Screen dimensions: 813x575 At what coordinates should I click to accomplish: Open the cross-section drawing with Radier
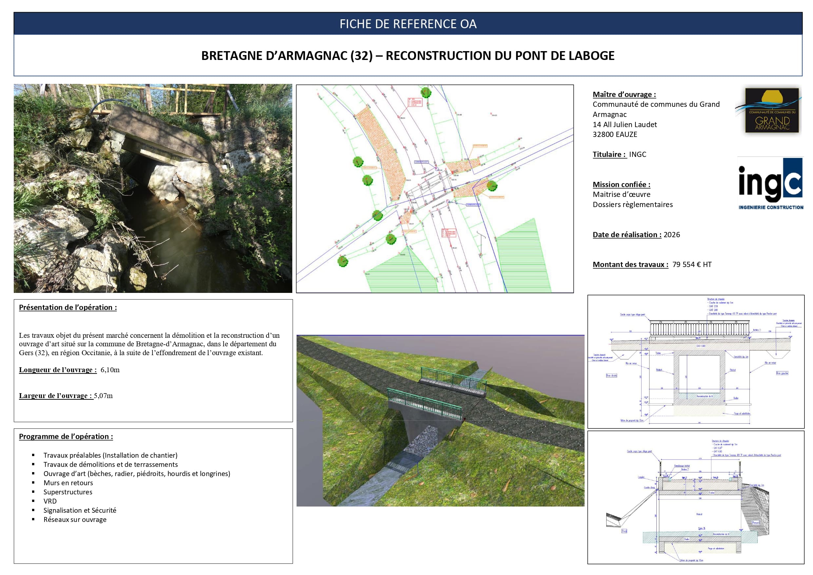(696, 497)
